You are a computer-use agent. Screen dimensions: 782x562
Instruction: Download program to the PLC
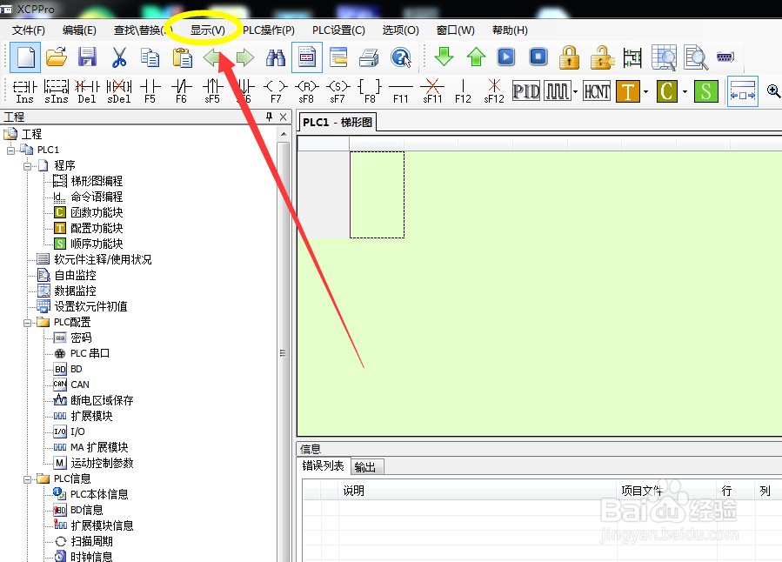[x=444, y=56]
